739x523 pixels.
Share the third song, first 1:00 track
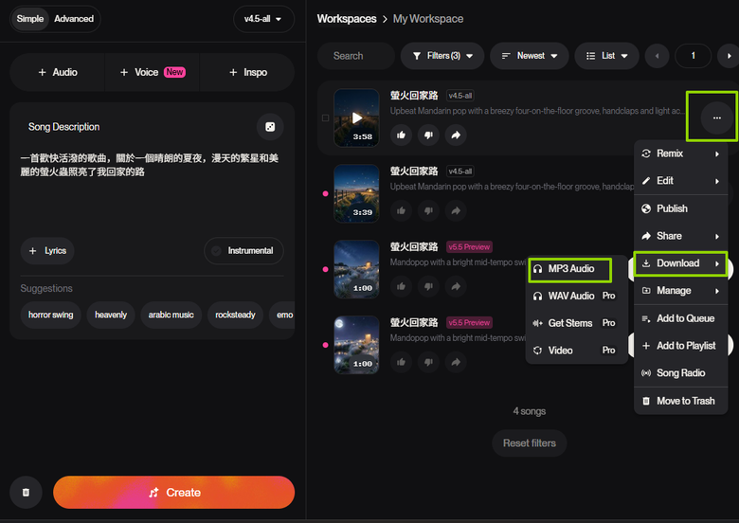[456, 286]
